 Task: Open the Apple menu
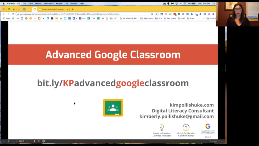(x=4, y=4)
